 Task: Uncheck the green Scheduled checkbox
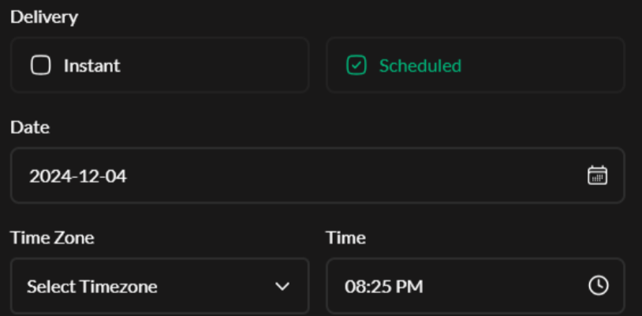coord(356,65)
